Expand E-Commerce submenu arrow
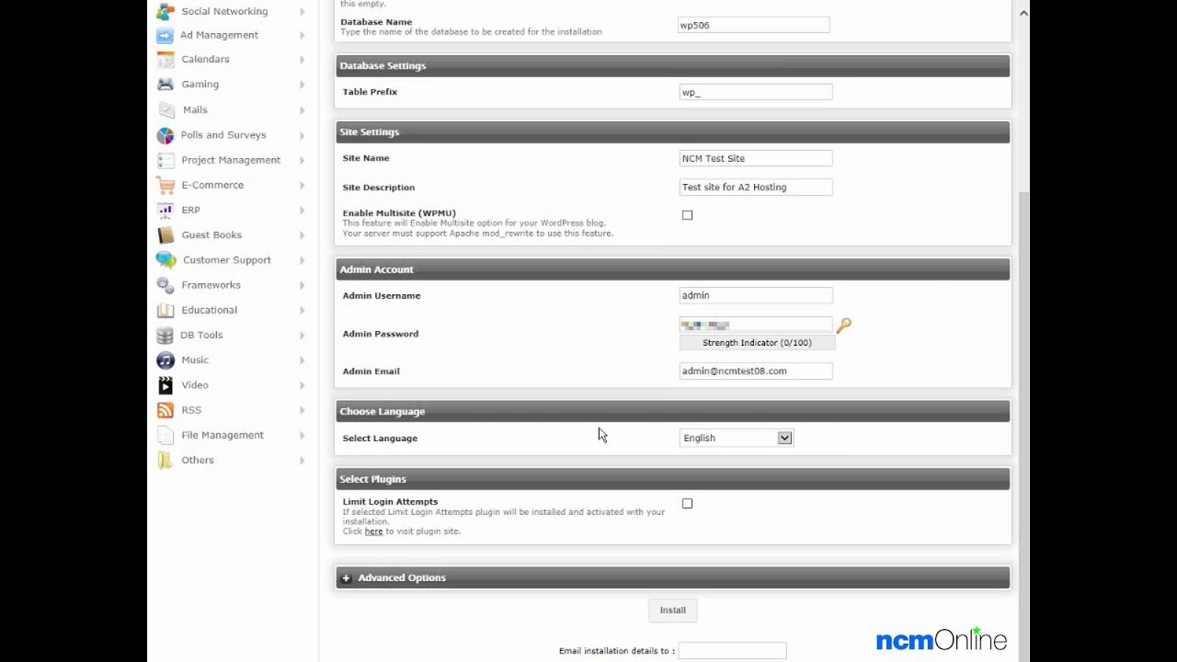Screen dimensions: 1177x662 [303, 186]
